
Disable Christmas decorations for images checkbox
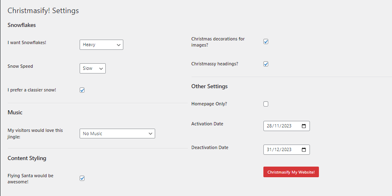(x=266, y=42)
